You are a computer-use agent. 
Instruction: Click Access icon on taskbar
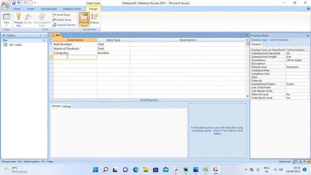(x=216, y=170)
